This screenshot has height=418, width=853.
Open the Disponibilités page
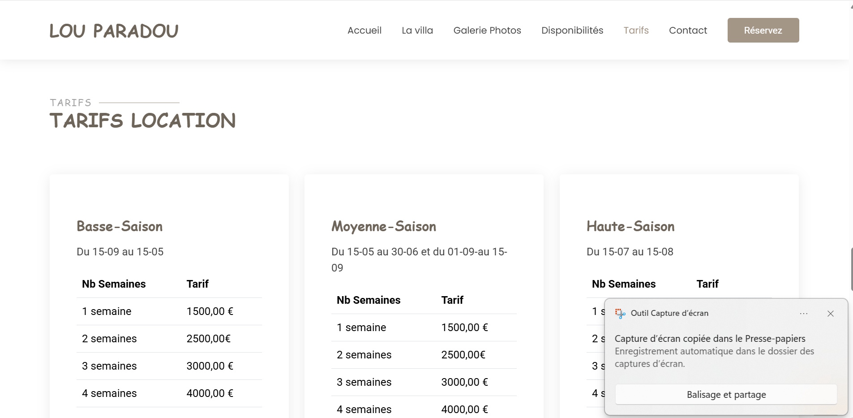click(x=572, y=30)
